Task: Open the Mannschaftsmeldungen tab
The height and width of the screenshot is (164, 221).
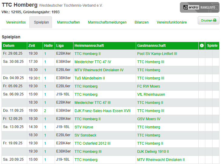Action: pos(107,22)
